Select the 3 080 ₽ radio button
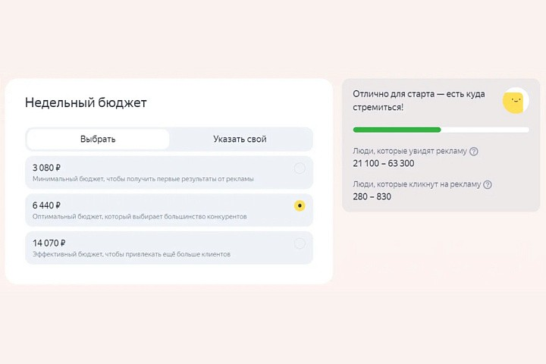546x364 pixels. click(300, 168)
